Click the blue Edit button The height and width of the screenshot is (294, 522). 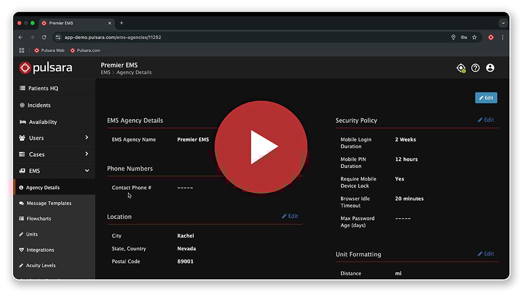(x=486, y=98)
